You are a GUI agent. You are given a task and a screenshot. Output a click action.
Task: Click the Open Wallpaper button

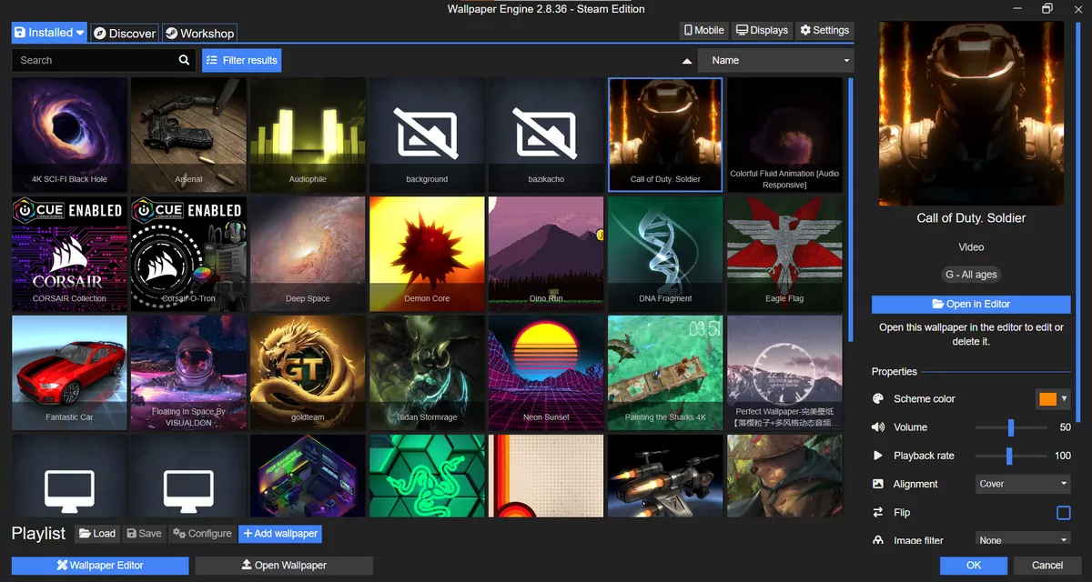284,565
